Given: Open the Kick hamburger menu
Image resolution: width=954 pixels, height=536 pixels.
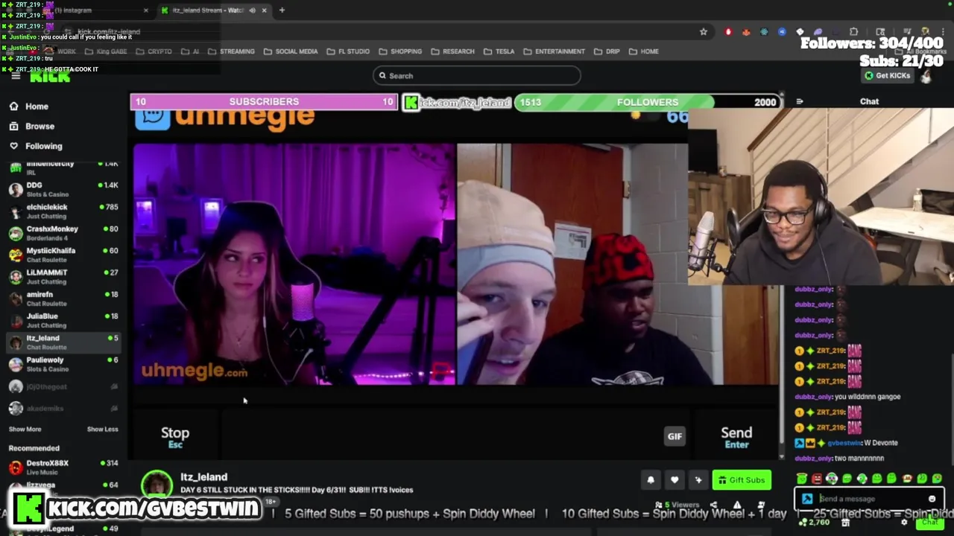Looking at the screenshot, I should click(16, 76).
